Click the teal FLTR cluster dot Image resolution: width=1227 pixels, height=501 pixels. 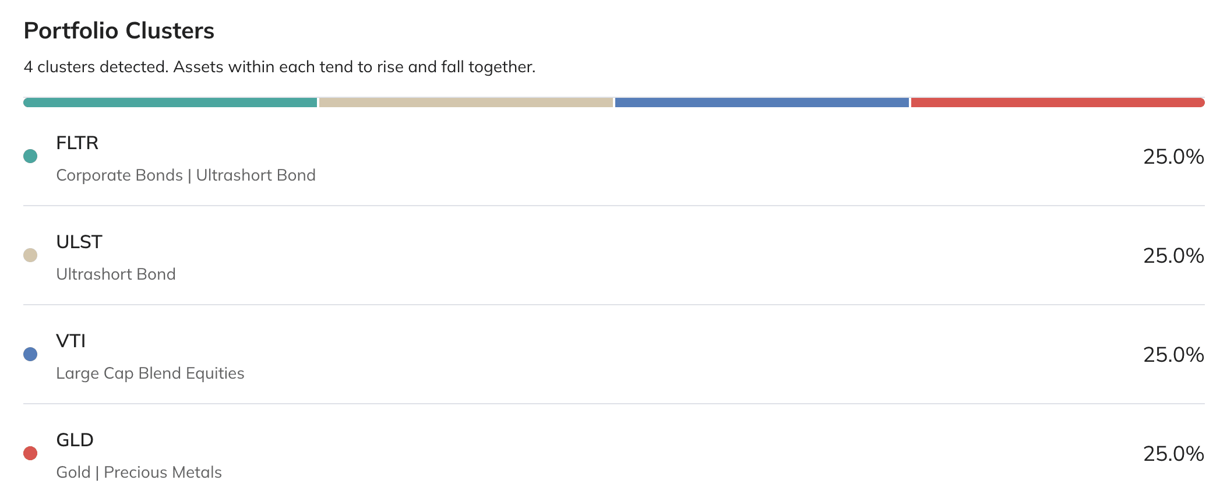pyautogui.click(x=30, y=156)
